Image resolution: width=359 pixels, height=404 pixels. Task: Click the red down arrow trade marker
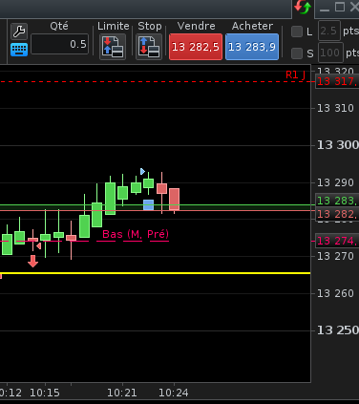[33, 261]
